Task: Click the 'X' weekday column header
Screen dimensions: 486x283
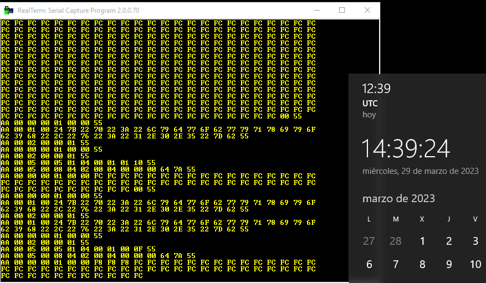Action: [x=422, y=219]
